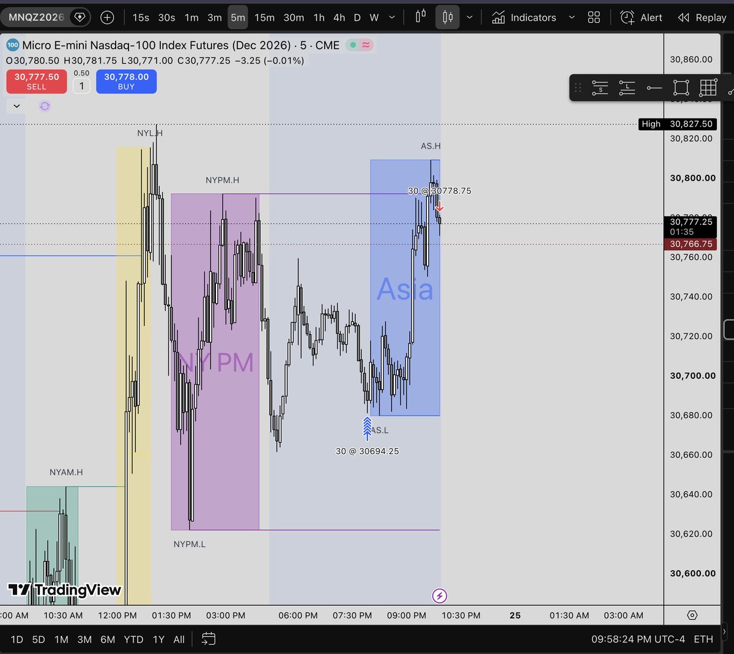Select the 4h chart interval
Viewport: 734px width, 654px height.
coord(339,18)
